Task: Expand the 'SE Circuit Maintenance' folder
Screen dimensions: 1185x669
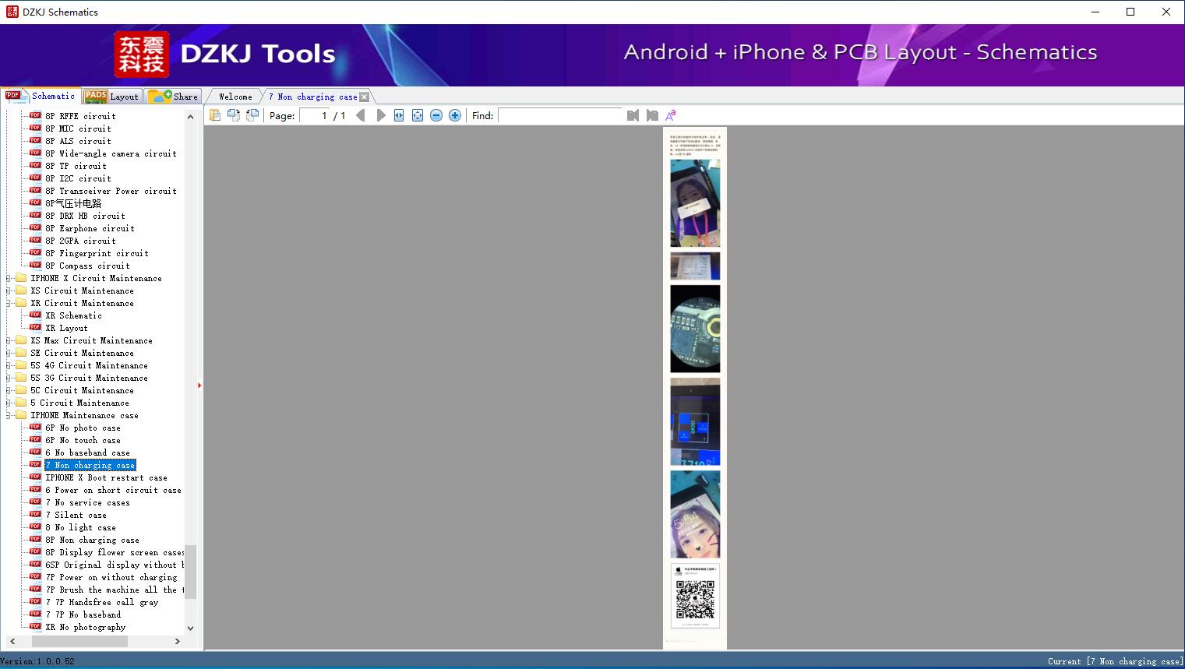Action: coord(9,353)
